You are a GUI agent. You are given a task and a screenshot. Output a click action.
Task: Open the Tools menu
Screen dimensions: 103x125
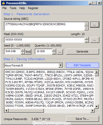pyautogui.click(x=13, y=8)
